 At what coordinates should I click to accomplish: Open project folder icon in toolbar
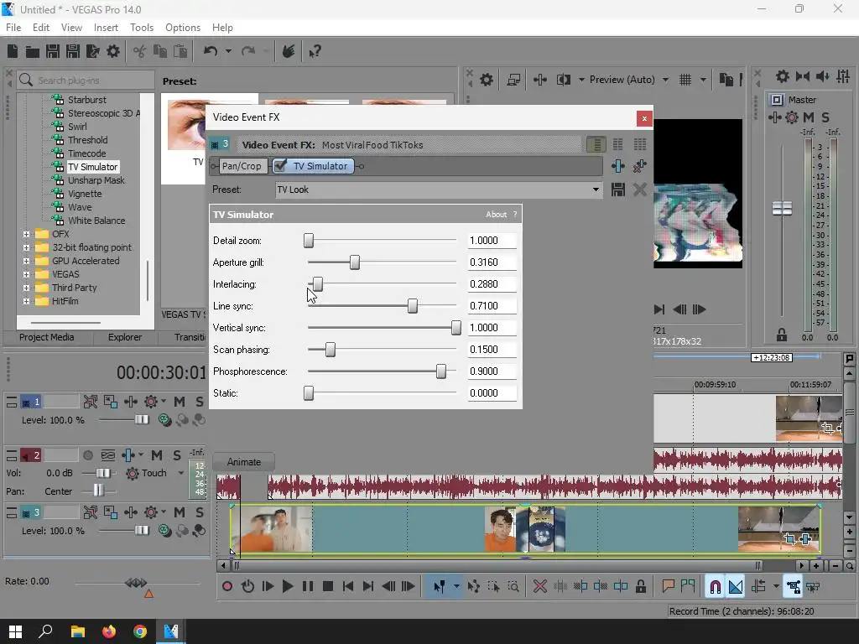[x=33, y=51]
